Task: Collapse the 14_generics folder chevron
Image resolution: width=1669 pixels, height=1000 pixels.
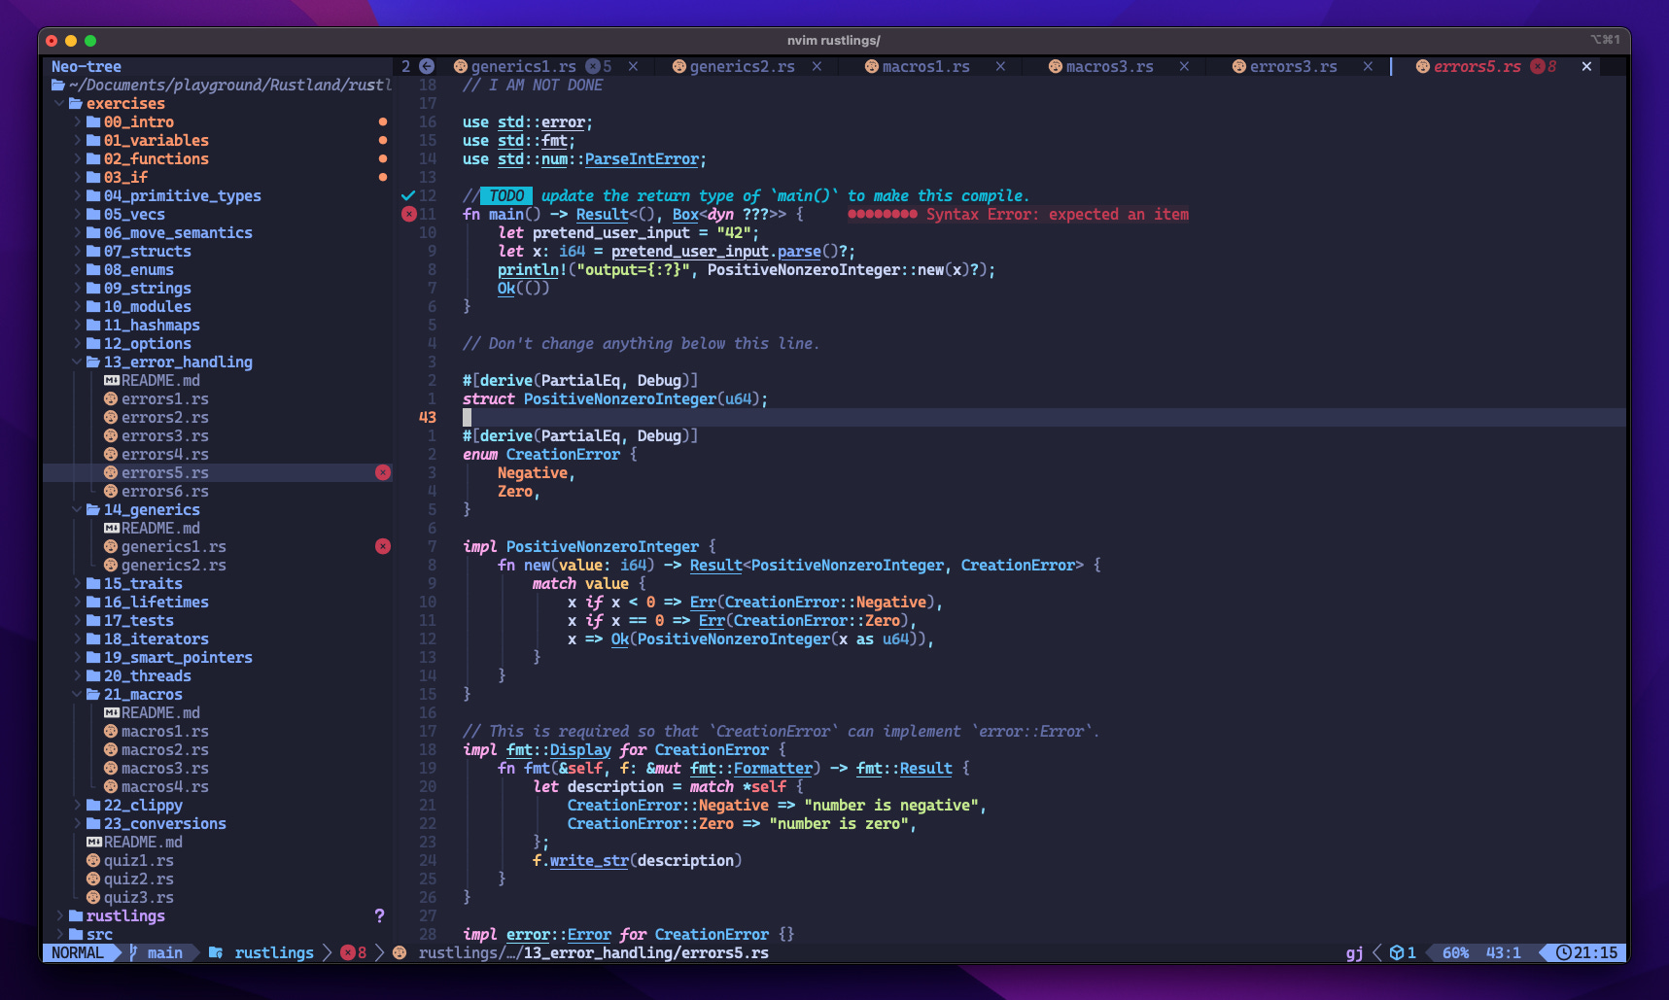Action: click(x=77, y=509)
